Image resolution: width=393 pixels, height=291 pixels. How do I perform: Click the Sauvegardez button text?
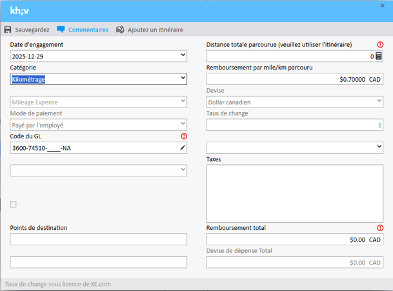pyautogui.click(x=32, y=30)
